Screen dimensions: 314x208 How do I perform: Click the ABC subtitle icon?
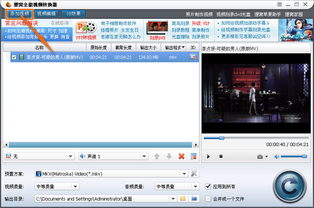point(9,156)
